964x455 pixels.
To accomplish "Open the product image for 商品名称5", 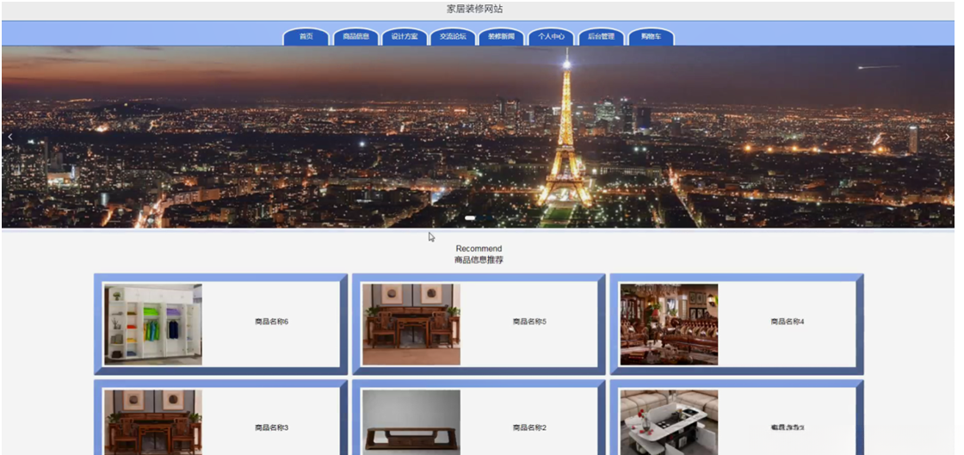I will click(411, 324).
